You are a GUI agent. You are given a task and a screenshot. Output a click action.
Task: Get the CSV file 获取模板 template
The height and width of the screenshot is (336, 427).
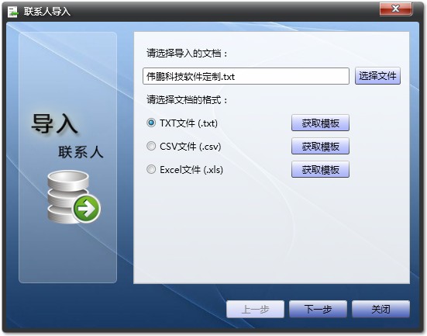[x=320, y=146]
